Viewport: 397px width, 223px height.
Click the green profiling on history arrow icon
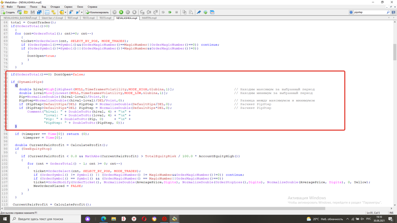click(x=170, y=12)
